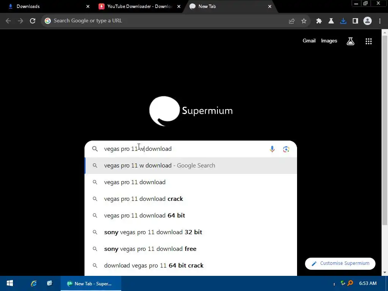Switch to the YouTube Downloader tab
Image resolution: width=388 pixels, height=291 pixels.
(x=139, y=6)
